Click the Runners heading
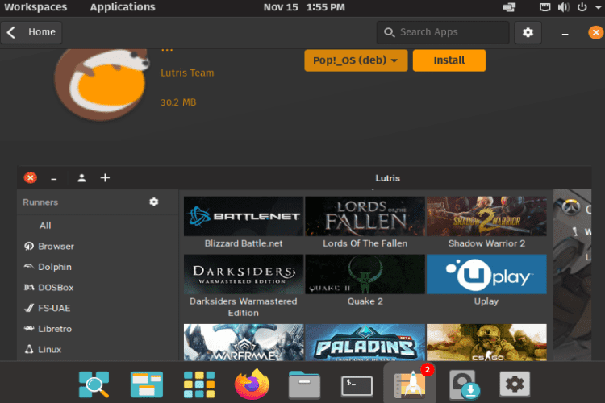Image resolution: width=605 pixels, height=403 pixels. tap(40, 202)
